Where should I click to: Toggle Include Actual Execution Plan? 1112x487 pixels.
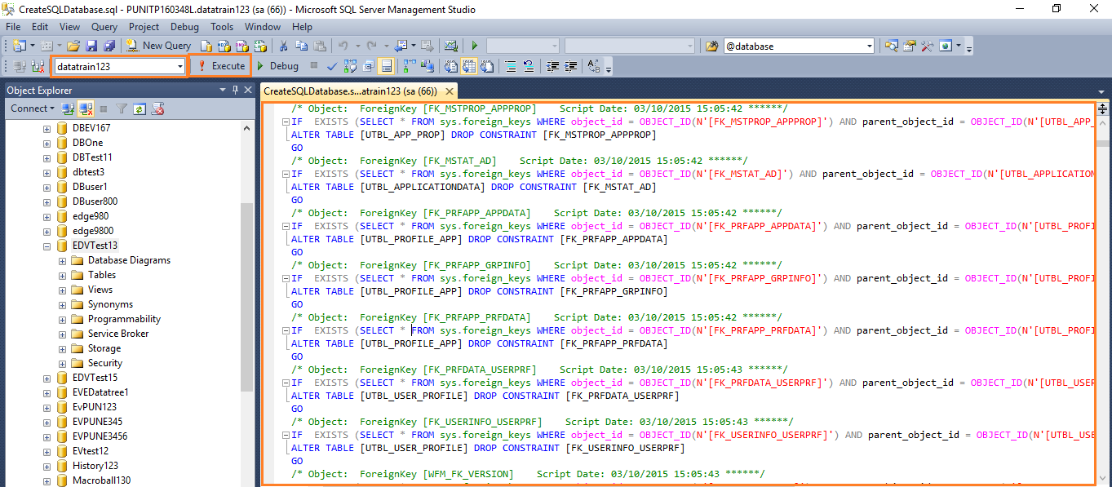pyautogui.click(x=409, y=66)
